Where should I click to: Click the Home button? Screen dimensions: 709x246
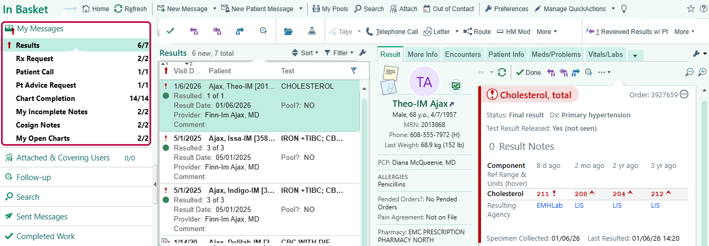click(95, 9)
